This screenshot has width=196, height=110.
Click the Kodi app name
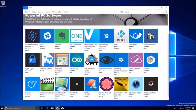[x=116, y=45]
